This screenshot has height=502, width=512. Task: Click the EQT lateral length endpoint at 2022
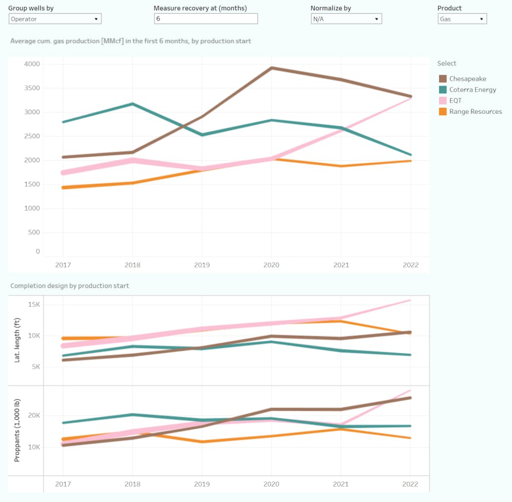(x=411, y=300)
